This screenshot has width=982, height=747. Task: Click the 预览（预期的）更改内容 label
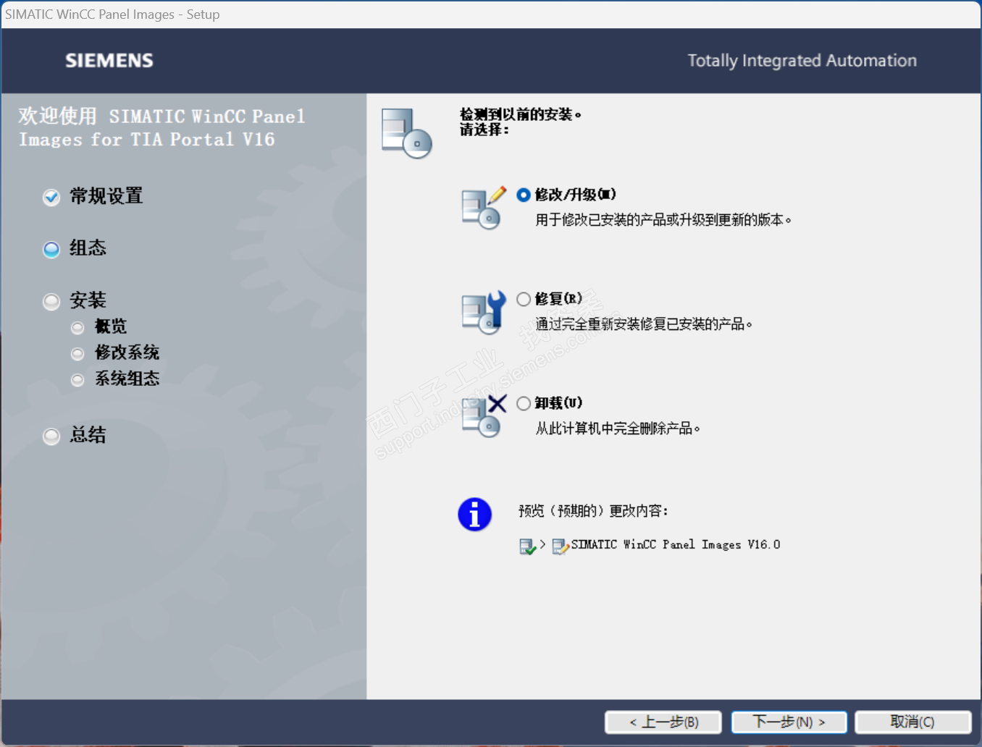point(593,511)
